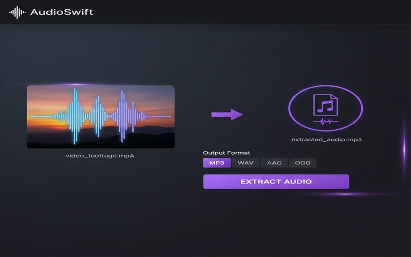Choose AAC as the output format

pyautogui.click(x=274, y=163)
